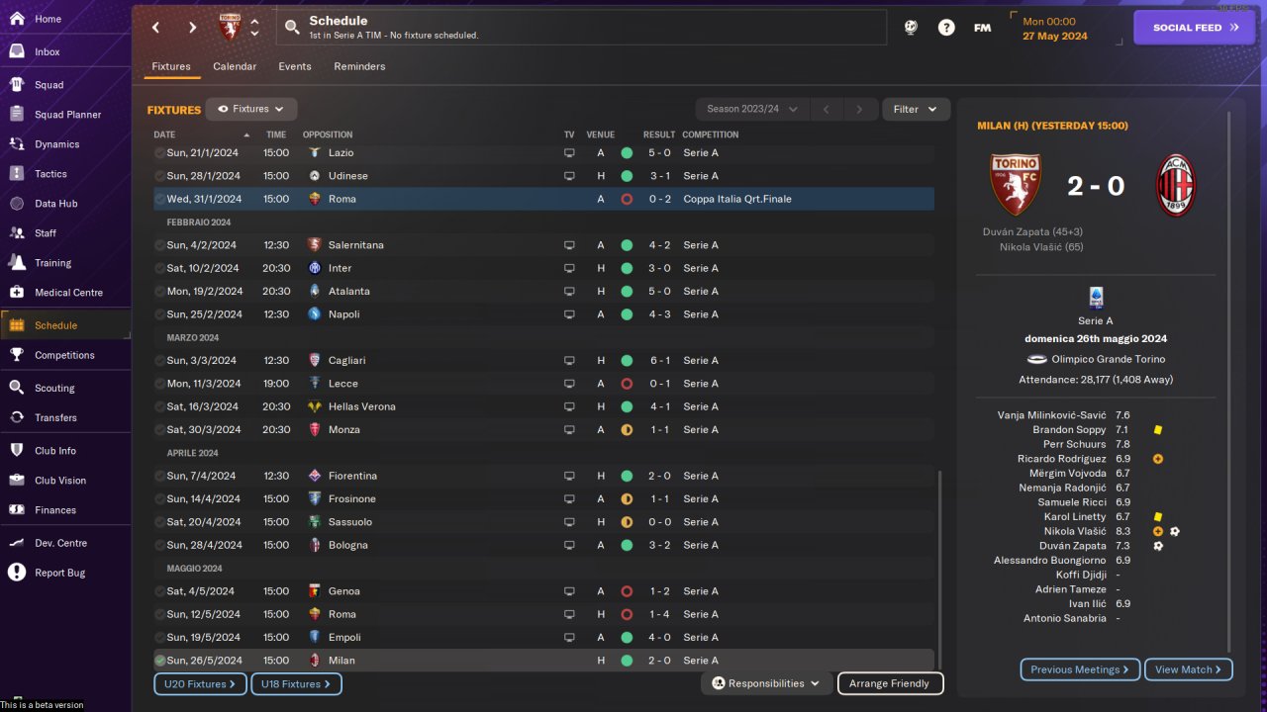Toggle the checkmark for the Lazio fixture
1267x712 pixels.
[x=159, y=152]
